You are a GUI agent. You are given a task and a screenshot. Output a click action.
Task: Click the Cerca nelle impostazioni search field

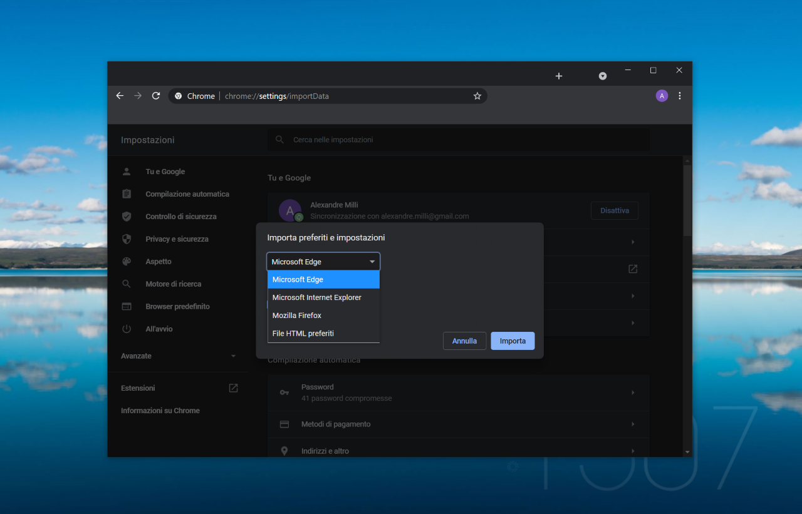pyautogui.click(x=459, y=140)
